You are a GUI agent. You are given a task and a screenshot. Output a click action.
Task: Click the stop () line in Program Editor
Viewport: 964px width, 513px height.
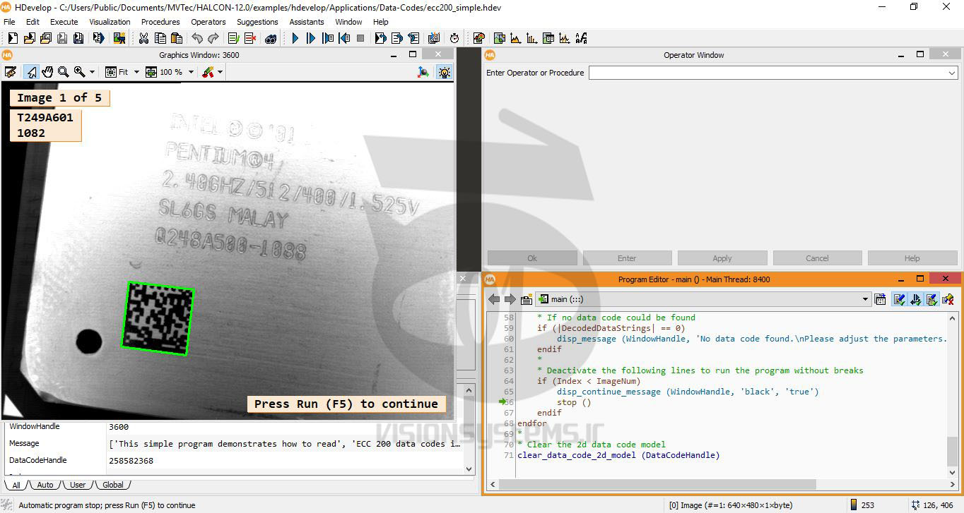(574, 402)
